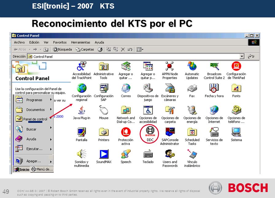Image resolution: width=275 pixels, height=198 pixels.
Task: Open the Speech icon
Action: pyautogui.click(x=126, y=154)
